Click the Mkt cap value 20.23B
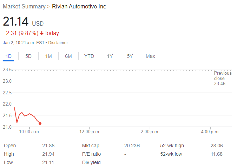Image resolution: width=237 pixels, height=168 pixels. 132,146
